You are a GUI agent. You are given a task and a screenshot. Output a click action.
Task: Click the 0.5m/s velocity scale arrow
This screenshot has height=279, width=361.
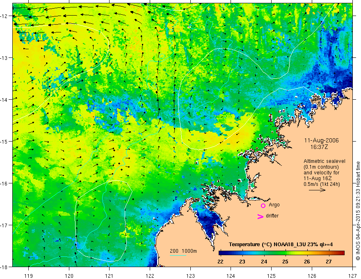(317, 190)
